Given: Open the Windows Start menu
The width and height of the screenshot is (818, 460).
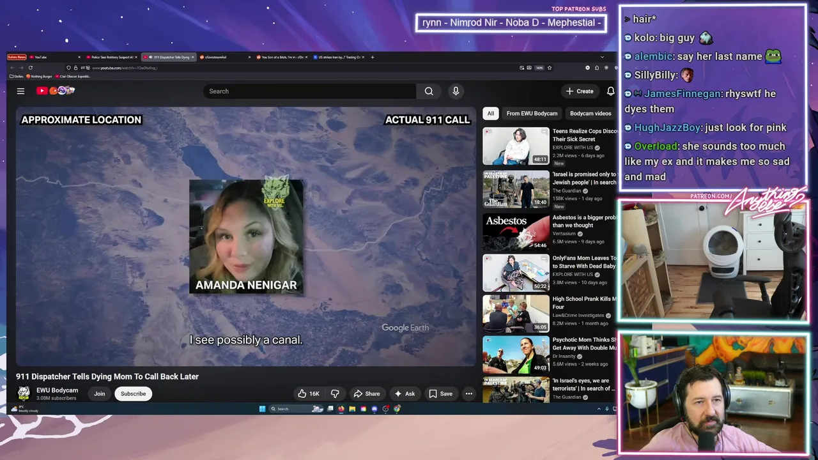Looking at the screenshot, I should (x=262, y=409).
